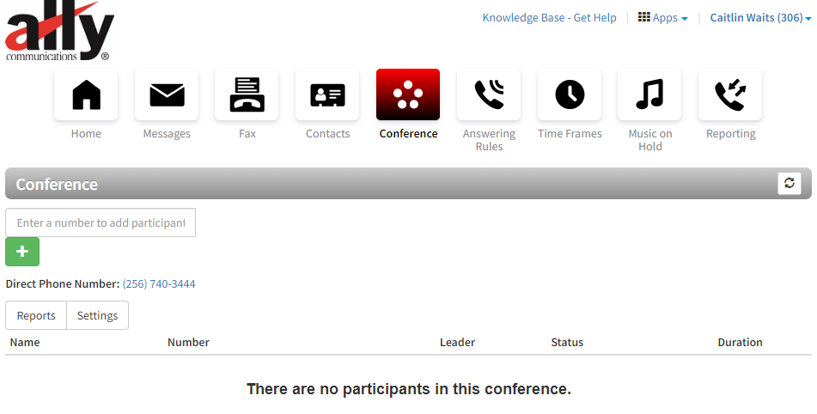The height and width of the screenshot is (414, 817).
Task: Click the ally communications logo
Action: [59, 31]
